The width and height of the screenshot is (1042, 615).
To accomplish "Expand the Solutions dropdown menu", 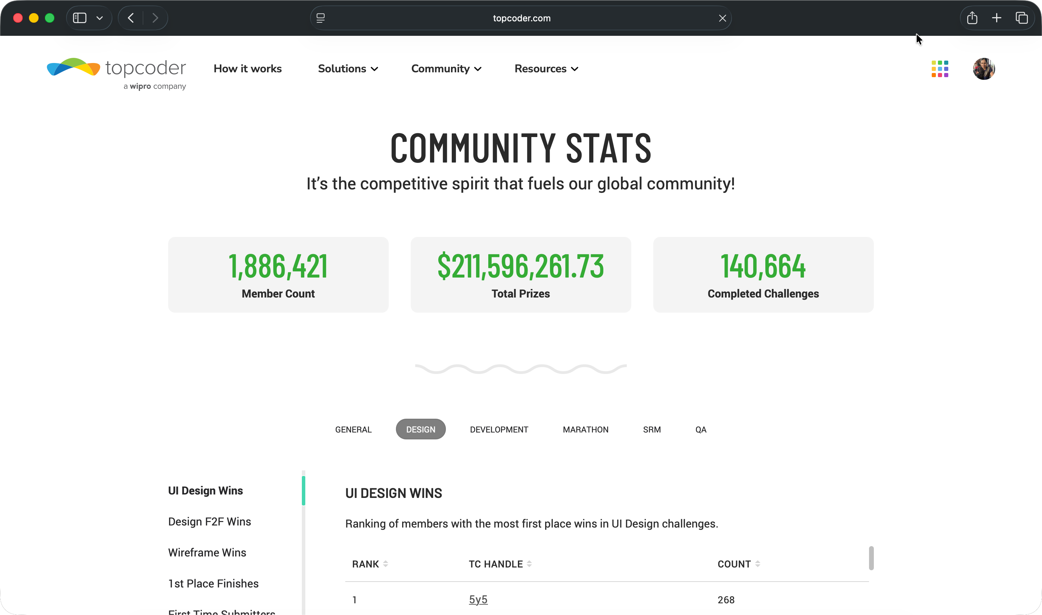I will (x=347, y=69).
